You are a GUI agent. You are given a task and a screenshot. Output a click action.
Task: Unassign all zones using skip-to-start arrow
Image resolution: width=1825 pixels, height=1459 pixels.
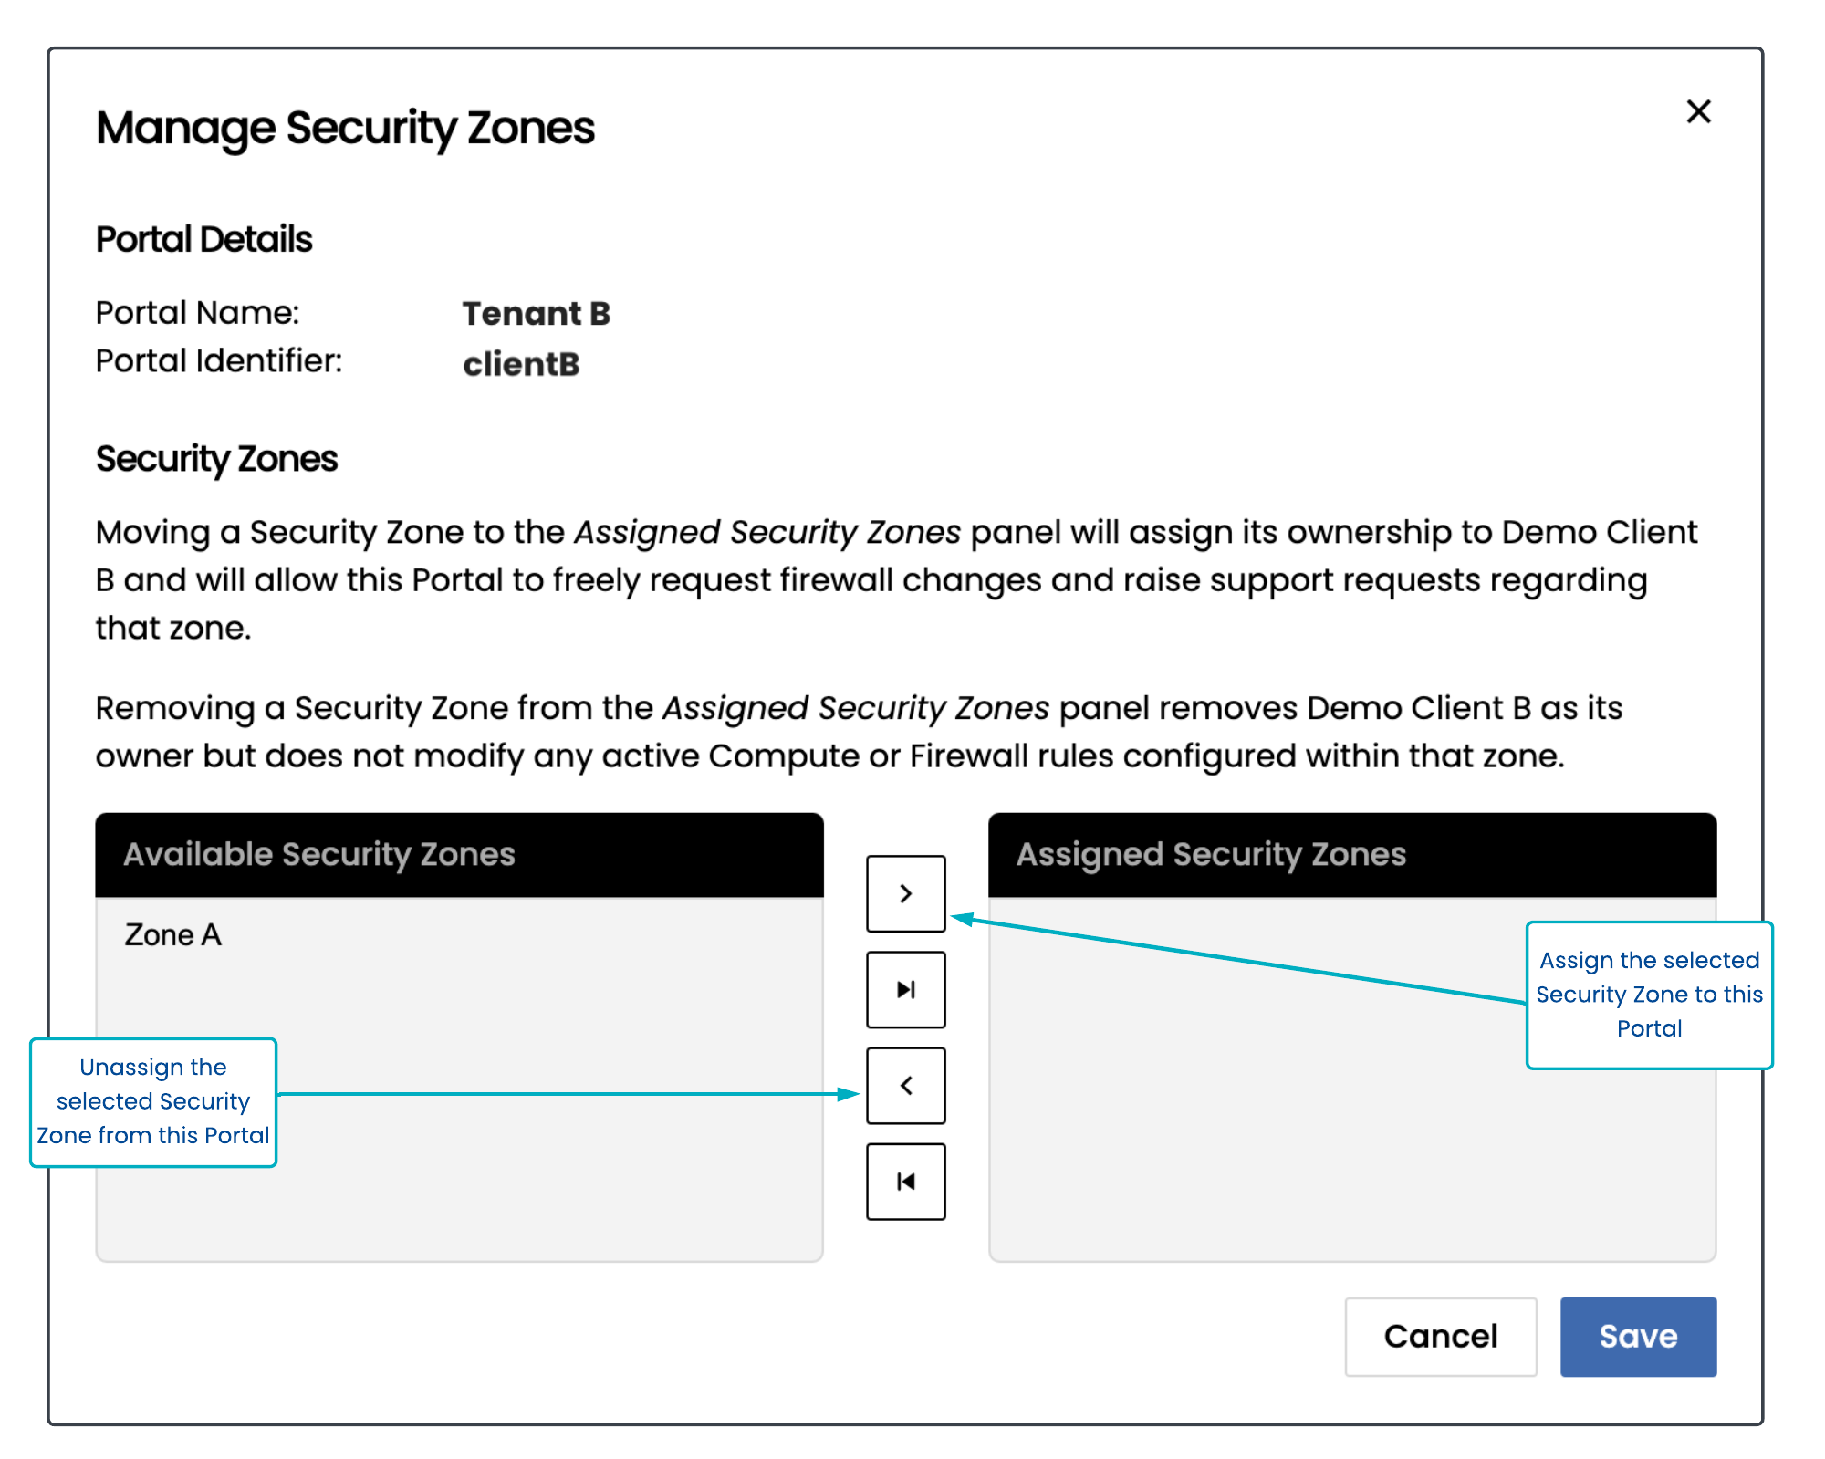(905, 1181)
